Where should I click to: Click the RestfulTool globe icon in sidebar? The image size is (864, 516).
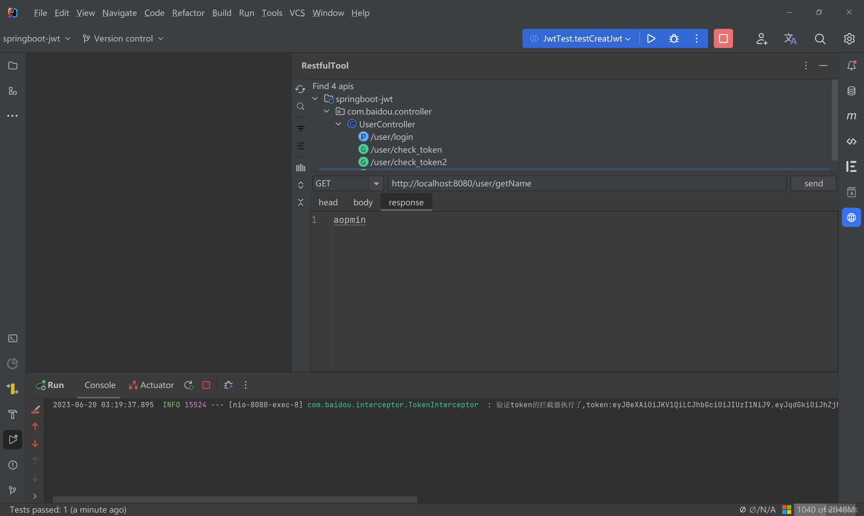851,218
